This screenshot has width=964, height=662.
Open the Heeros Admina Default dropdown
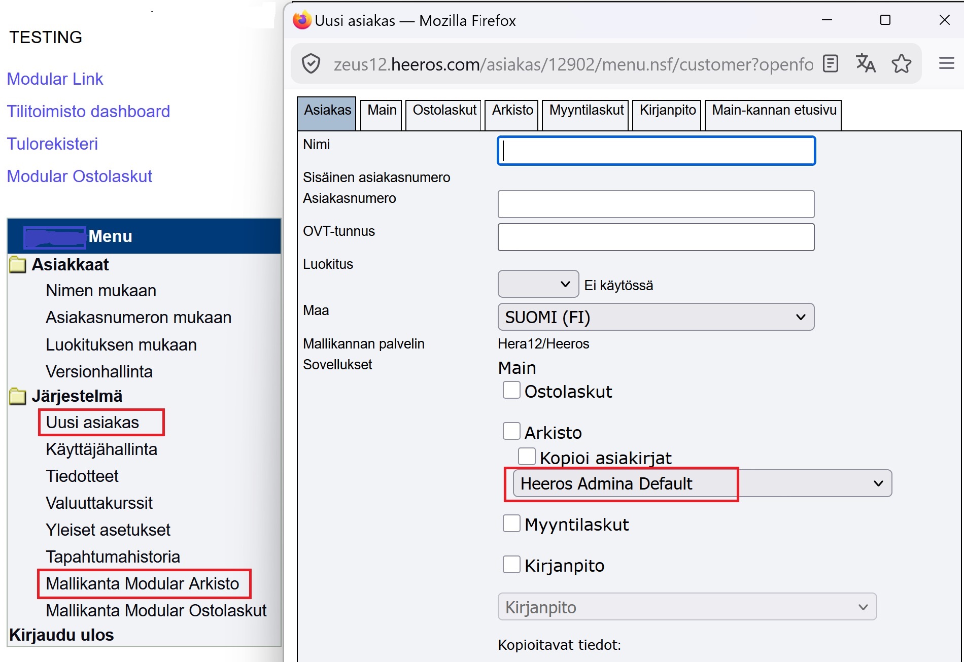(702, 483)
